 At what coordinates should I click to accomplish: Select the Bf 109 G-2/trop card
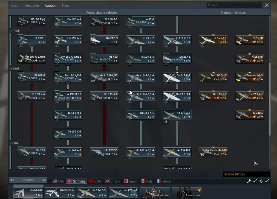[32, 58]
